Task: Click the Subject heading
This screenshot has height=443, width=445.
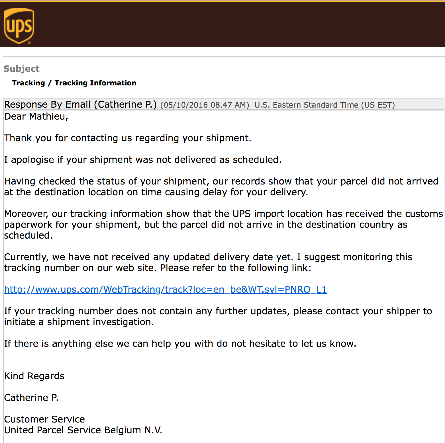Action: point(21,69)
